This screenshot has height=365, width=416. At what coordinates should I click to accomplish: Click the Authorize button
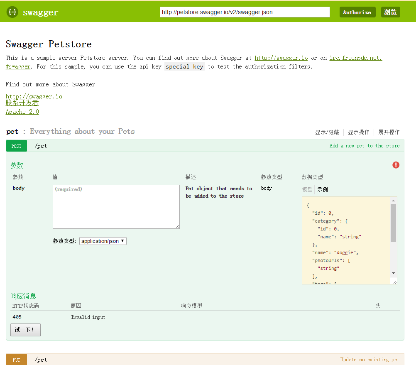coord(357,12)
